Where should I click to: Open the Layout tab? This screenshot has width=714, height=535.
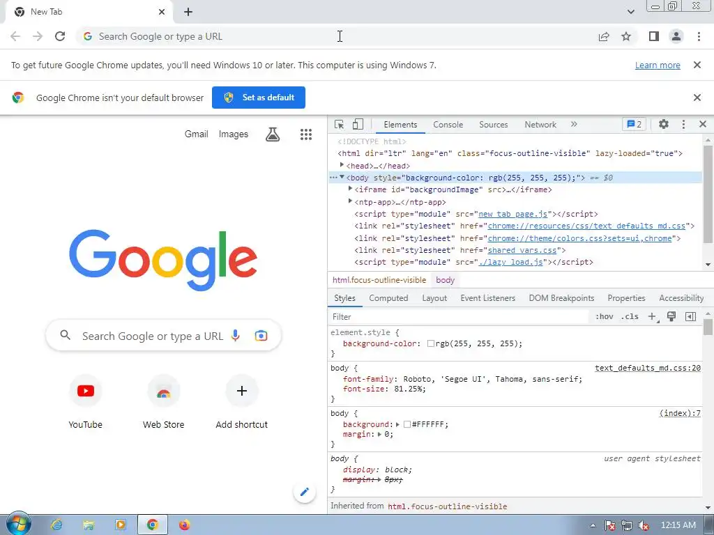434,298
